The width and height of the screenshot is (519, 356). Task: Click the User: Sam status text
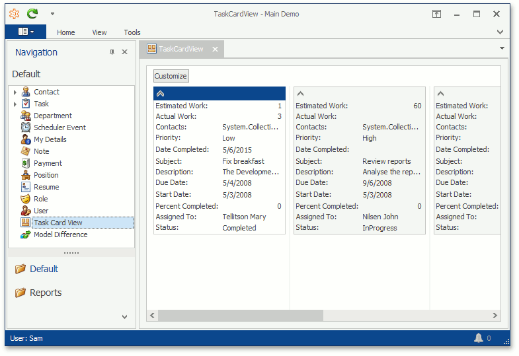(x=26, y=338)
